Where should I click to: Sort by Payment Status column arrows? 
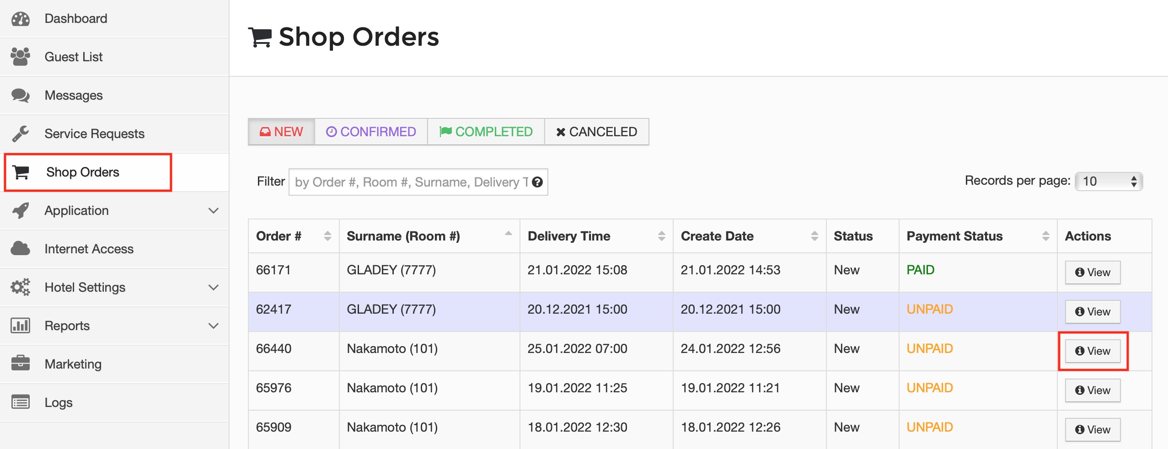[x=1045, y=236]
